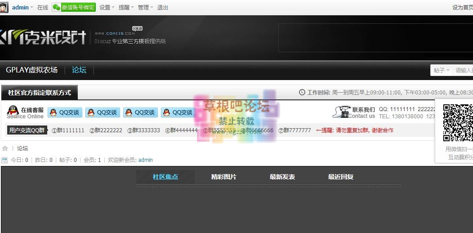
Task: Click the 退出 logout link
Action: [x=163, y=8]
